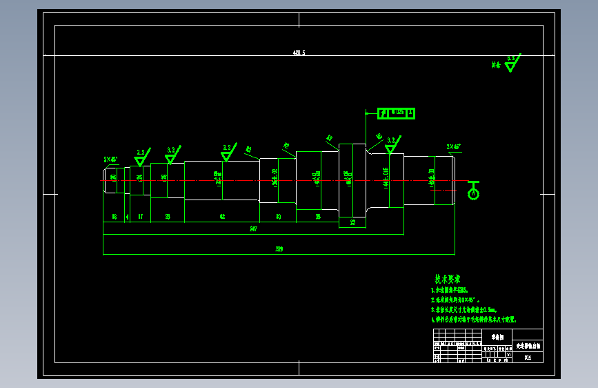598x388 pixels.
Task: Select the red shaft centerline
Action: [284, 180]
